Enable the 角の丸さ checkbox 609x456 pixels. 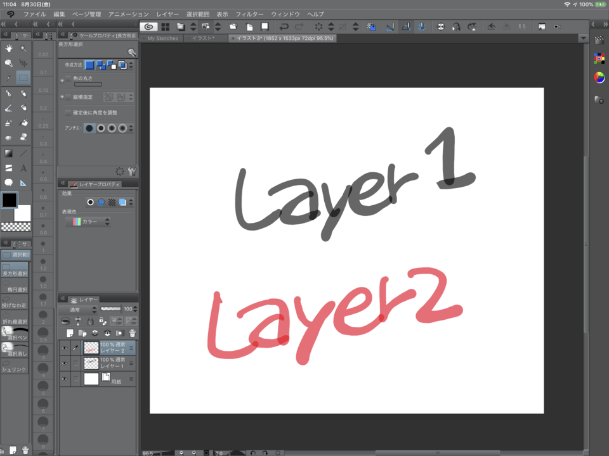pyautogui.click(x=69, y=79)
